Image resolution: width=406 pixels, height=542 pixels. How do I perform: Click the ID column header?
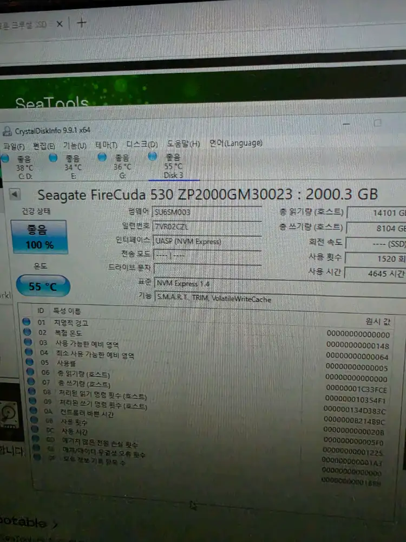pyautogui.click(x=41, y=311)
